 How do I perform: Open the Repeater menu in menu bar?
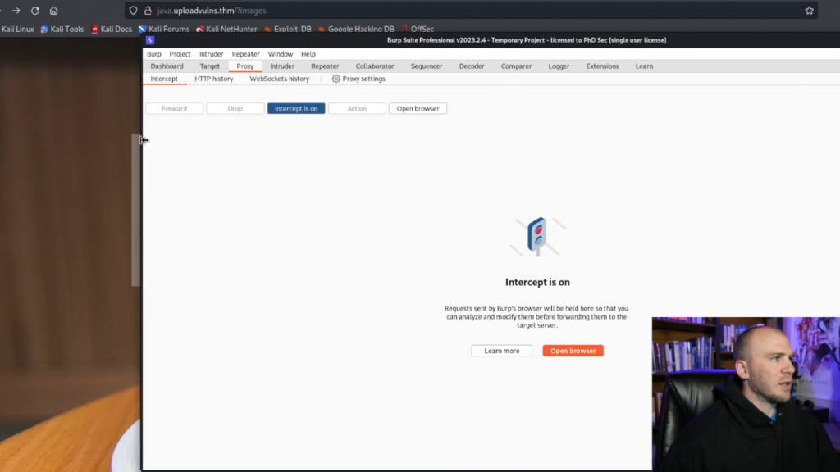(x=246, y=54)
